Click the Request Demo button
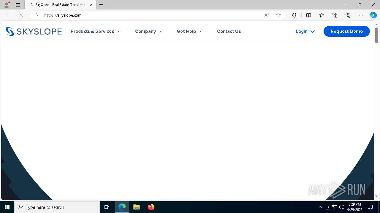 coord(347,31)
